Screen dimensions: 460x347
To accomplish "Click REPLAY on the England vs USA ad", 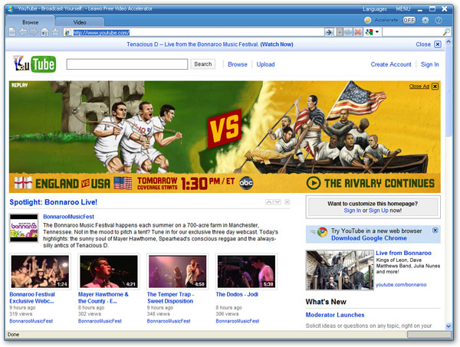I will click(x=20, y=85).
